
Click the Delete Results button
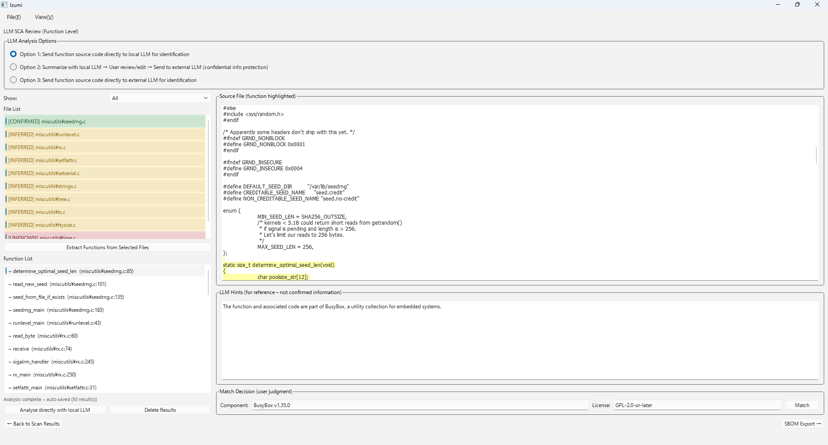(160, 410)
